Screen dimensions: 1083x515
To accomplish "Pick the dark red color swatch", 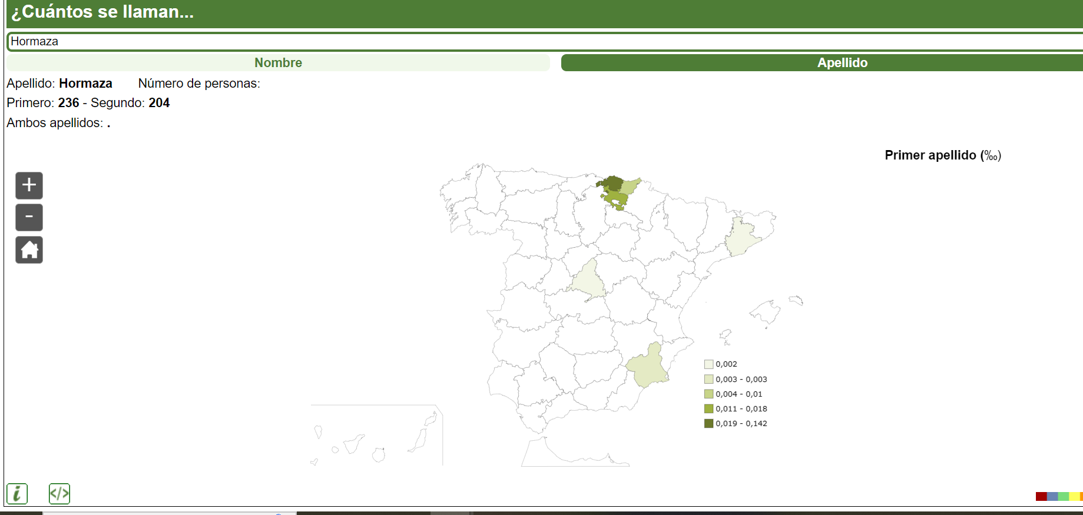I will pos(1041,496).
